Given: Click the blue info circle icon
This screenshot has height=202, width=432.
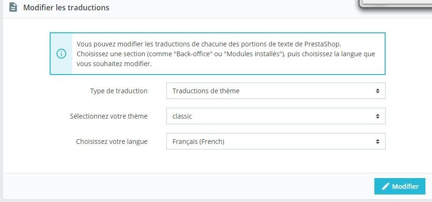Looking at the screenshot, I should click(61, 53).
